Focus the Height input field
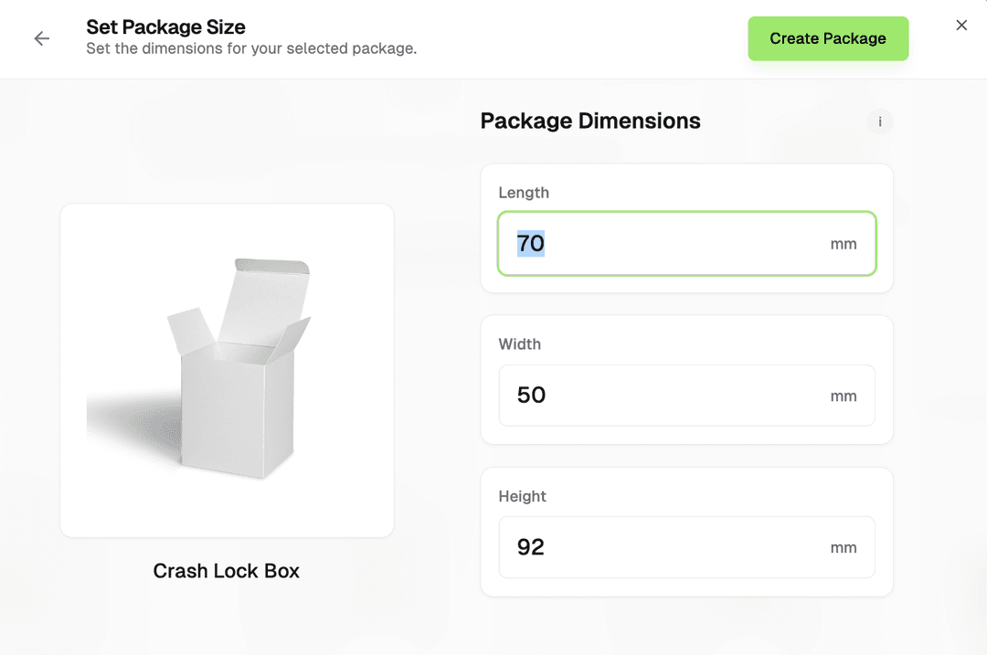This screenshot has height=655, width=987. click(685, 547)
